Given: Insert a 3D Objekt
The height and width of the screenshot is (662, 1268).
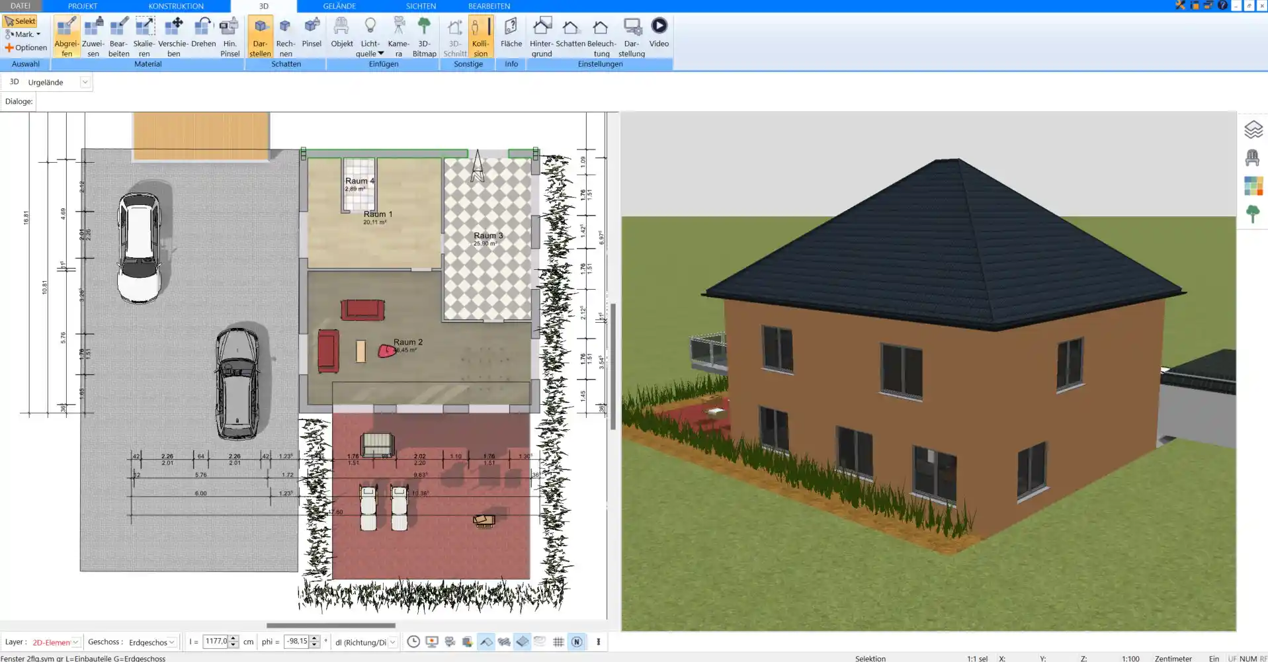Looking at the screenshot, I should click(342, 33).
